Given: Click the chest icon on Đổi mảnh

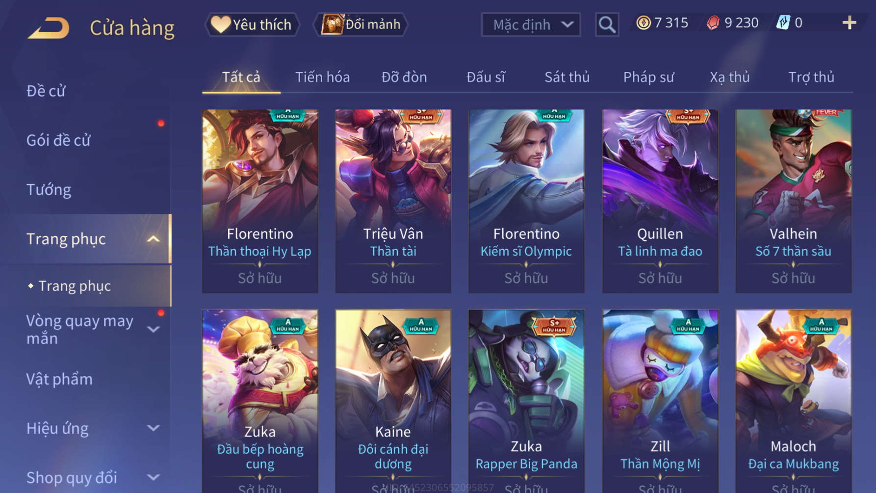Looking at the screenshot, I should [332, 24].
